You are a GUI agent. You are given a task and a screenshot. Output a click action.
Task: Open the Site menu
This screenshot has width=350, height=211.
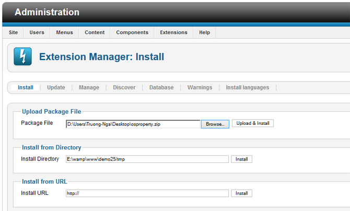pos(14,32)
